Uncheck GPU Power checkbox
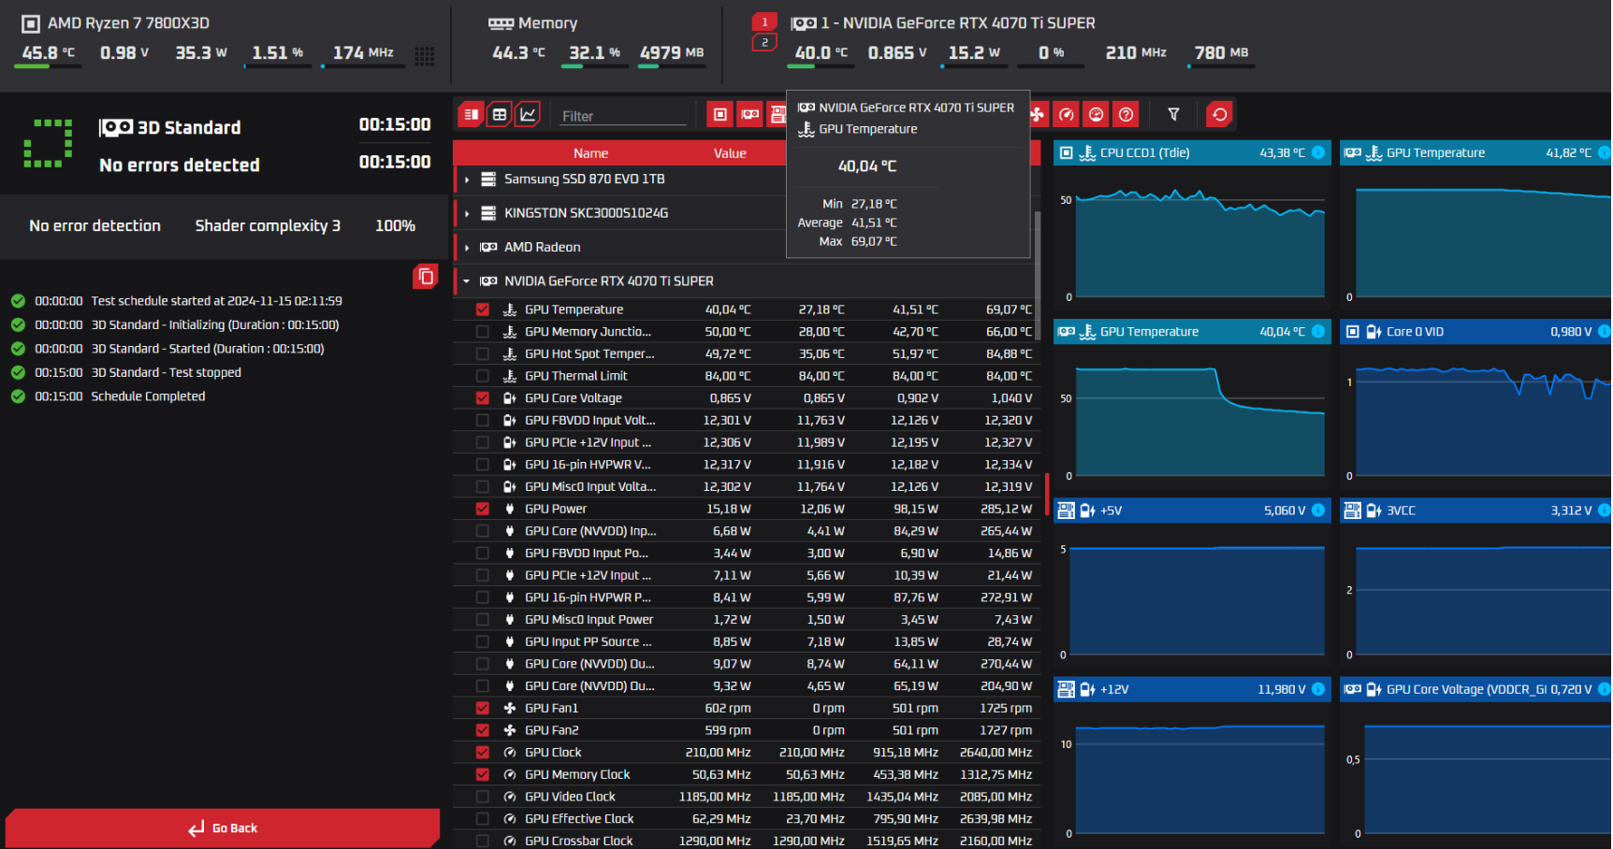1613x849 pixels. (x=483, y=509)
